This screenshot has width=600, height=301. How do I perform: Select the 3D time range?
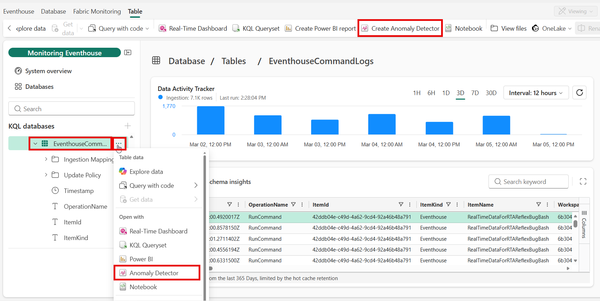tap(460, 93)
